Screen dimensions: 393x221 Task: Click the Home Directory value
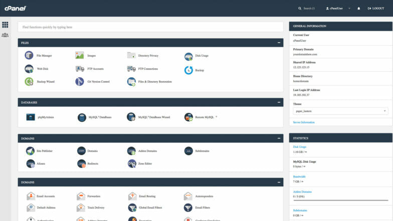click(301, 81)
